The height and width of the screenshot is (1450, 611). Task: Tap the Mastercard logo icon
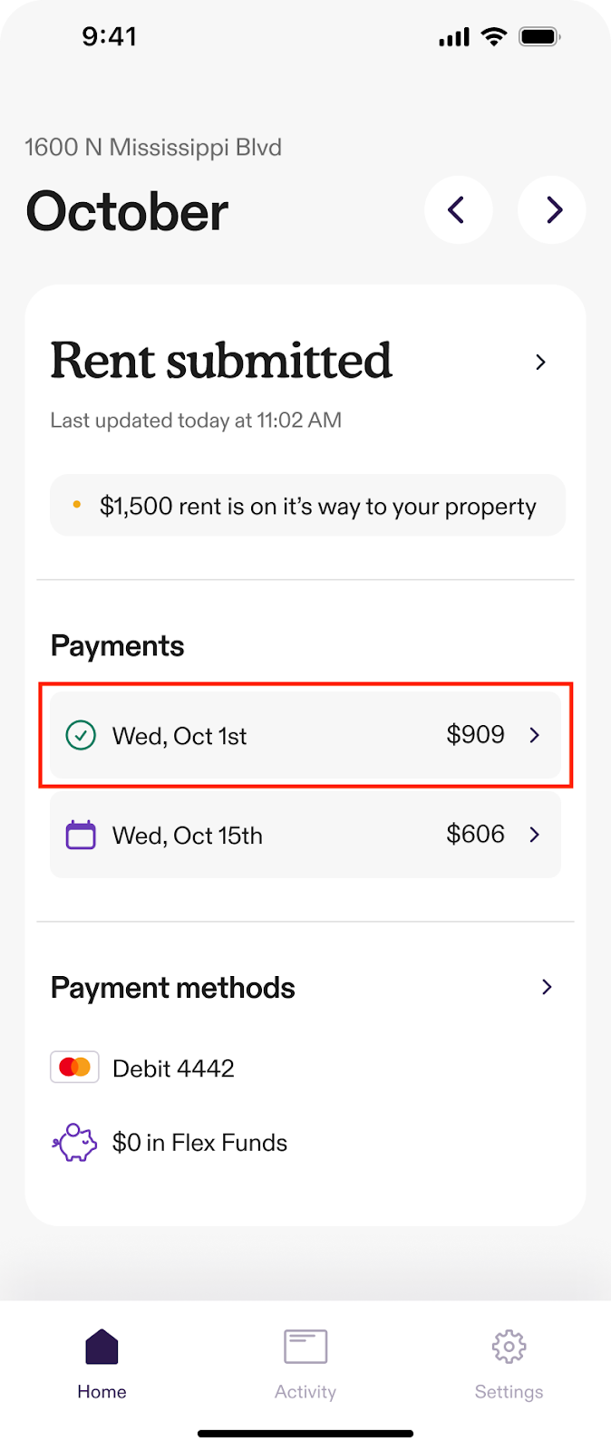(x=74, y=1068)
